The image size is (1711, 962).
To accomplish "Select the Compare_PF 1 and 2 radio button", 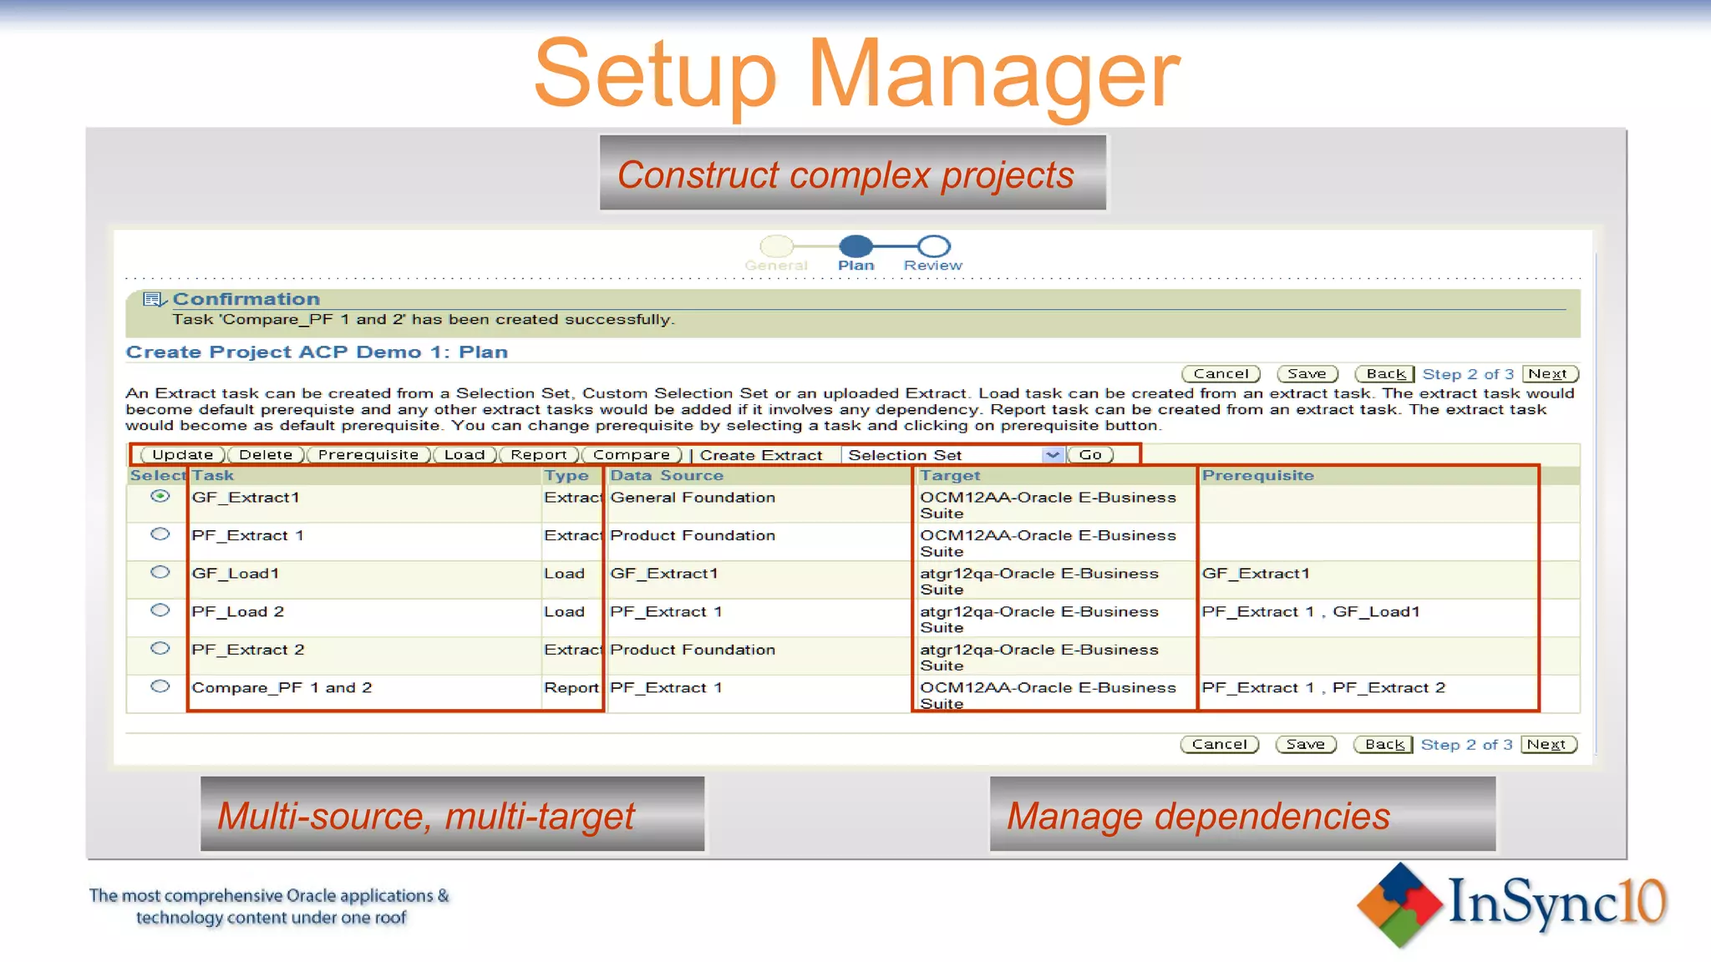I will 160,686.
